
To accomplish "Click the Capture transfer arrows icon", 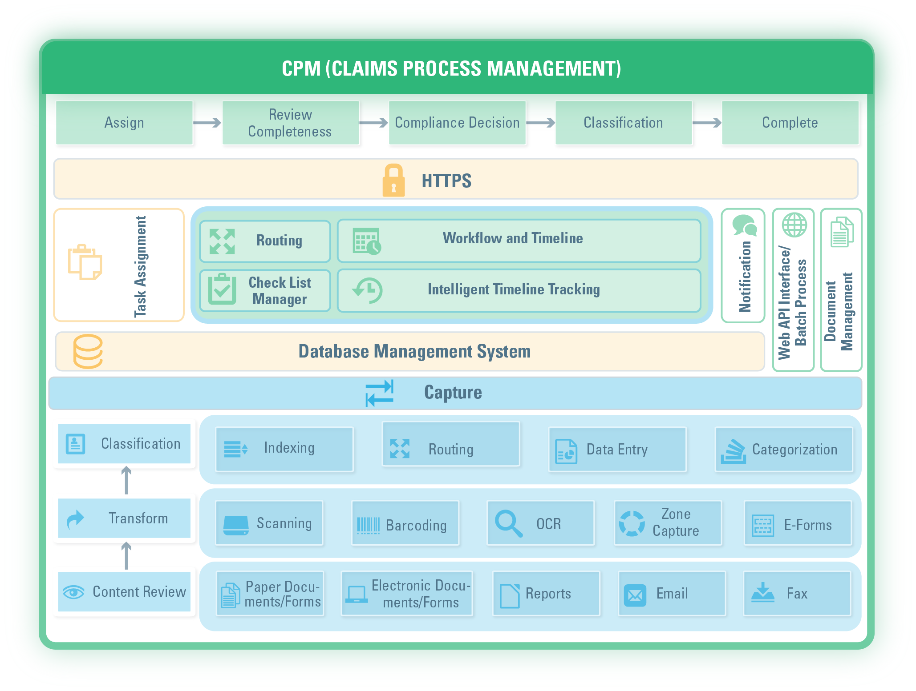I will (379, 393).
